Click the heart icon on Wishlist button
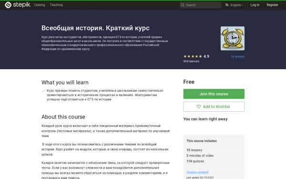Screen dimensions: 286x179 coord(198,106)
